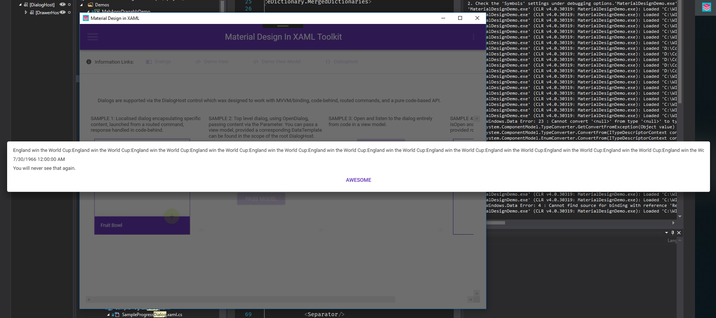Viewport: 716px width, 318px height.
Task: Click the Material Design layers logo at top right
Action: [x=706, y=7]
